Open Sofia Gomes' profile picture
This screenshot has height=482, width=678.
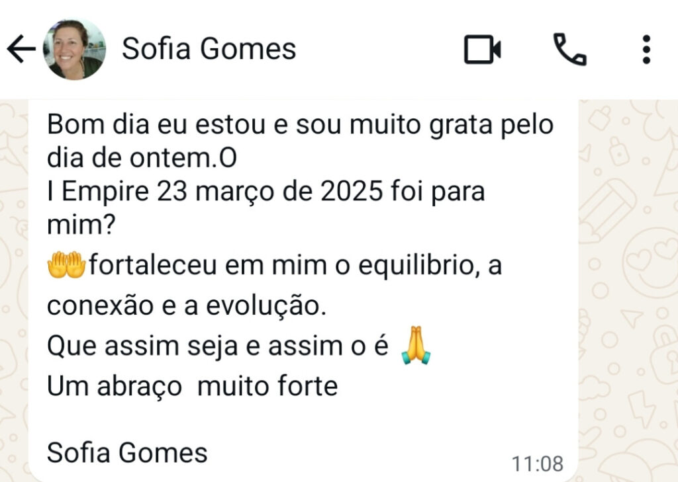74,50
